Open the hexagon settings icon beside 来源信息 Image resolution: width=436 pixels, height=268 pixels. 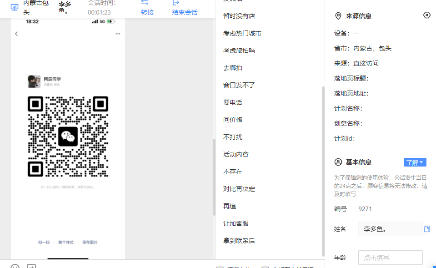point(426,15)
